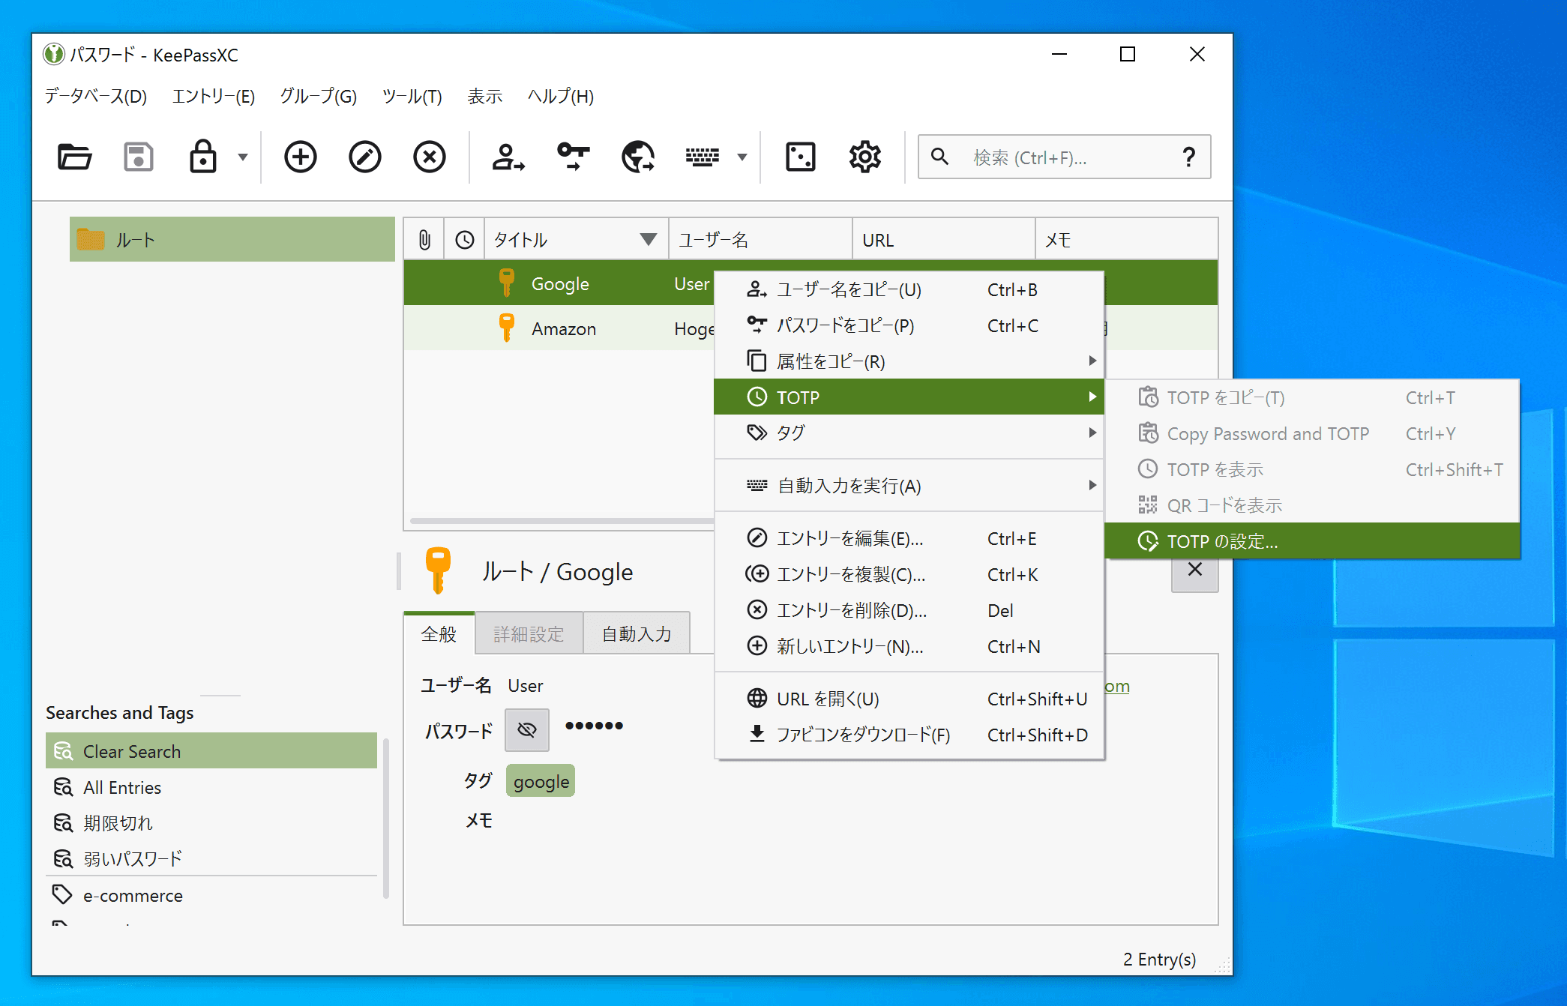Select All Entries saved search
The image size is (1567, 1006).
pyautogui.click(x=211, y=787)
